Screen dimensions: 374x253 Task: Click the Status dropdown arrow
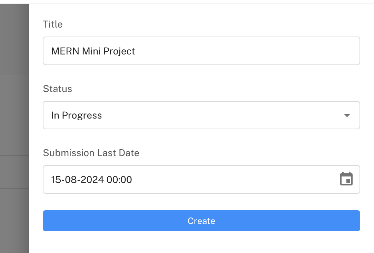(x=347, y=115)
